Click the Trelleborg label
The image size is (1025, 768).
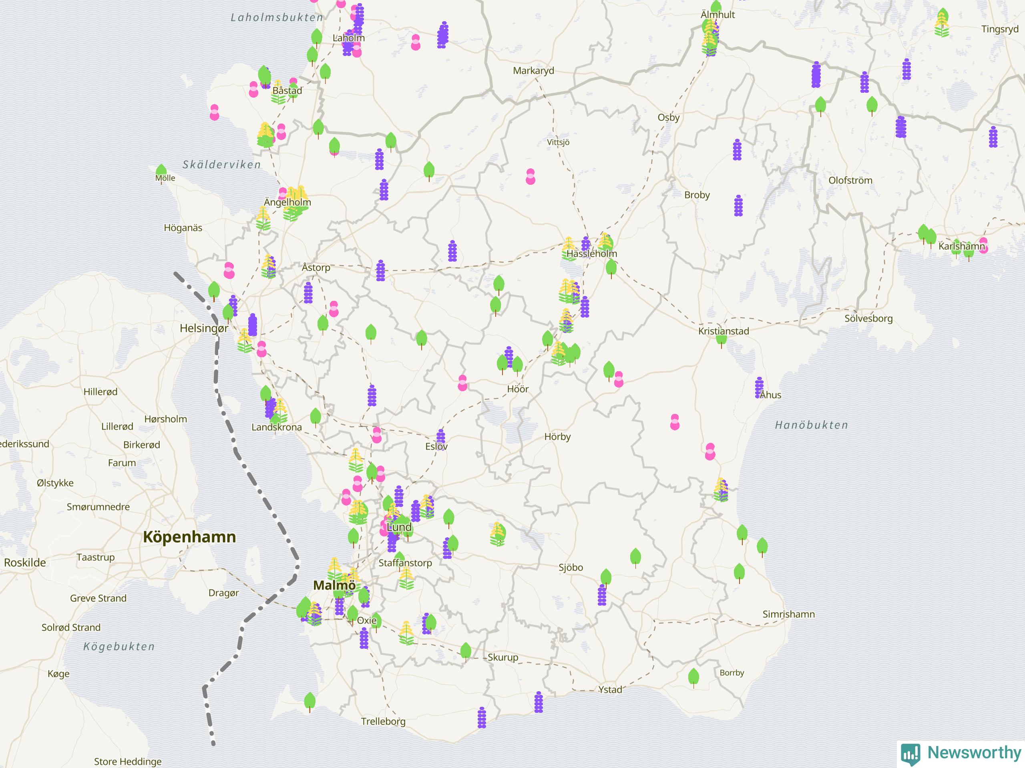[383, 721]
